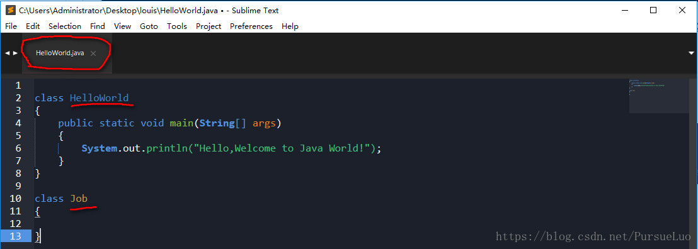Click the Job class name
This screenshot has width=698, height=249.
pos(79,198)
